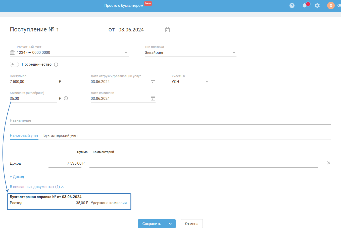
Task: Open the help question mark icon
Action: pos(292,6)
